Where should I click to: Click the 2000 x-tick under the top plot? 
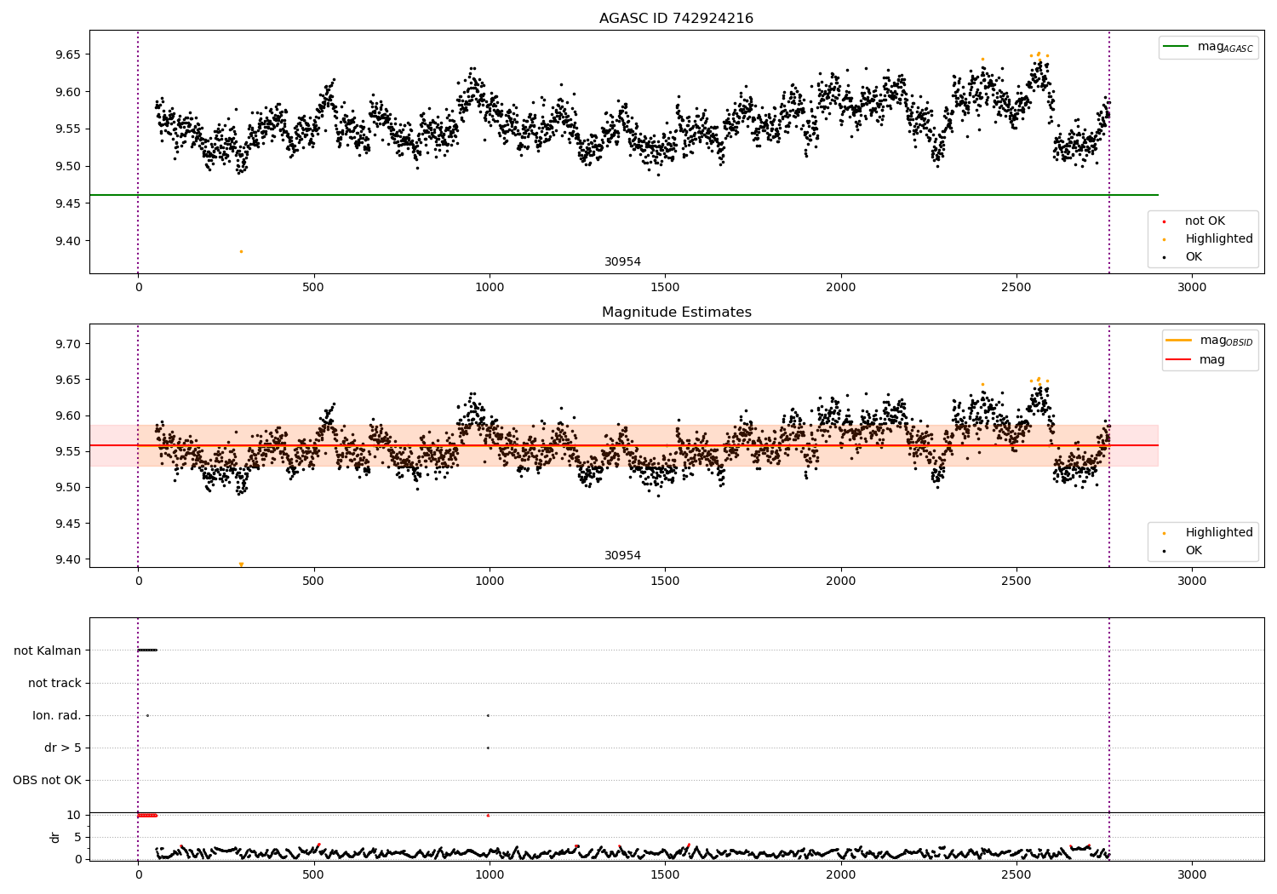[841, 287]
